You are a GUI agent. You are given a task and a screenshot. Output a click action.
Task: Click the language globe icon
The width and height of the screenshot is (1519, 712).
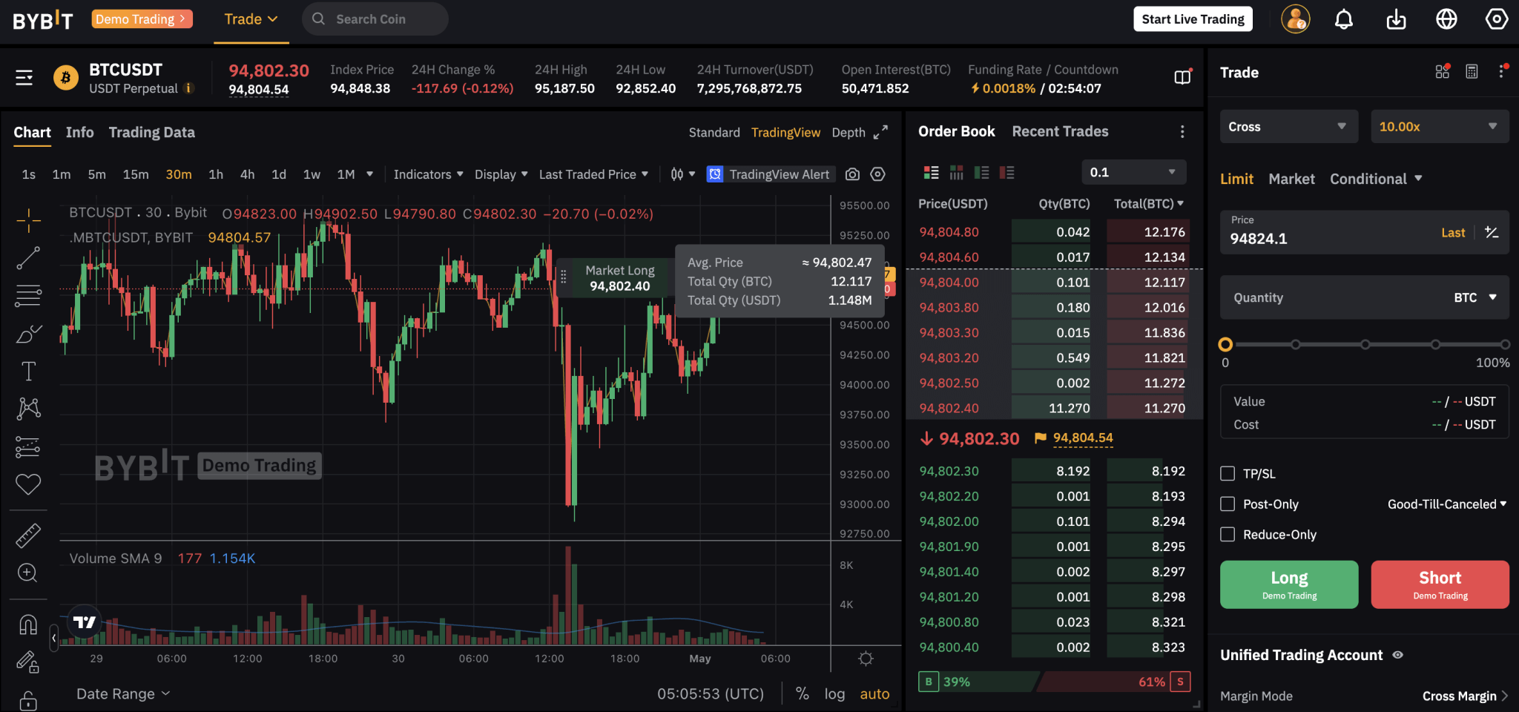point(1446,19)
